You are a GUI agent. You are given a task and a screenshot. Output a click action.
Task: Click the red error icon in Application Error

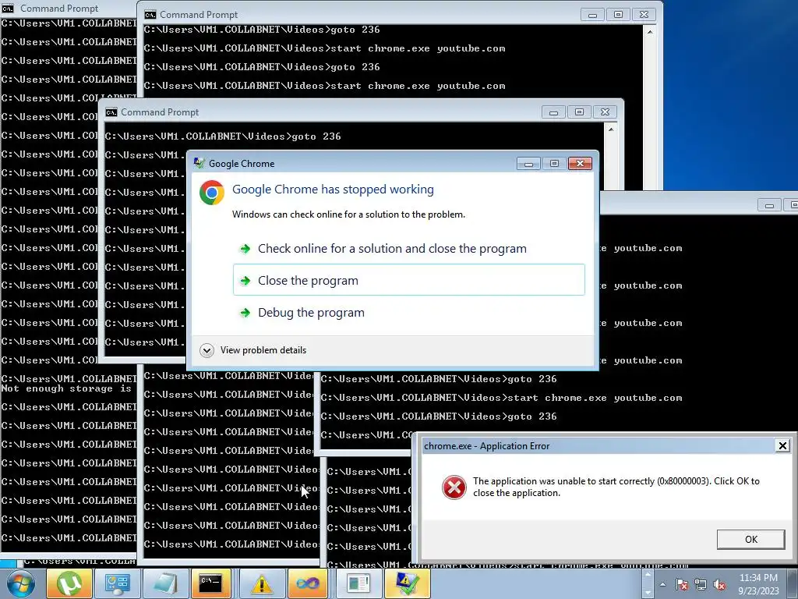[x=454, y=487]
